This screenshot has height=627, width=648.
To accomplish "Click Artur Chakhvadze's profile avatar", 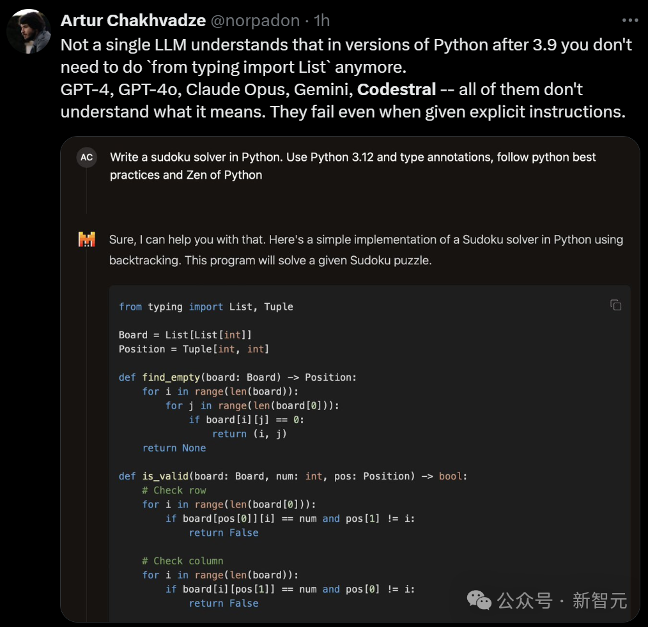I will [29, 31].
